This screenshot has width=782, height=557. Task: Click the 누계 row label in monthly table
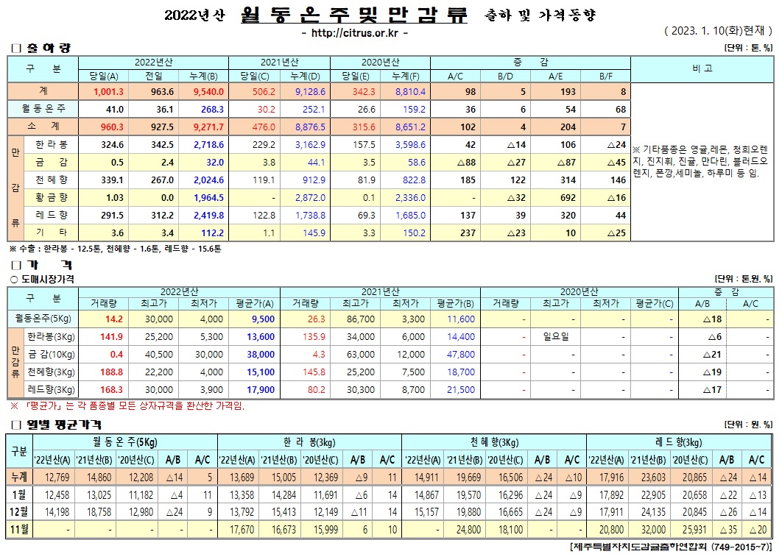(18, 478)
